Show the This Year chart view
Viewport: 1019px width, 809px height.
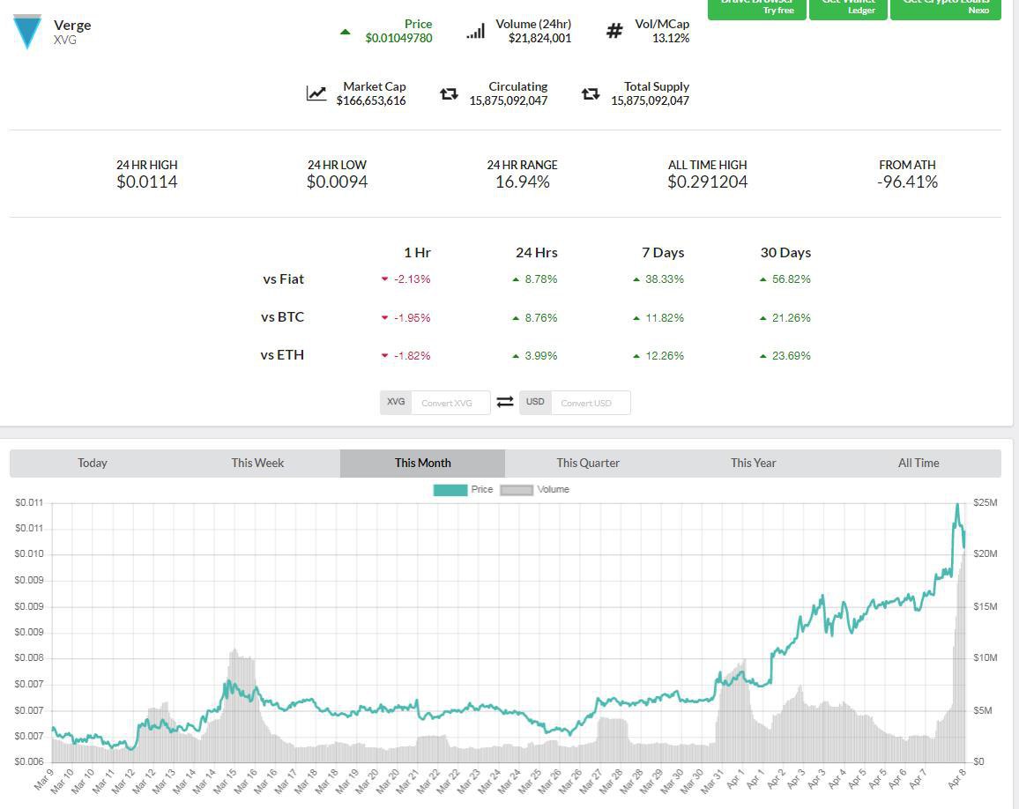coord(753,463)
